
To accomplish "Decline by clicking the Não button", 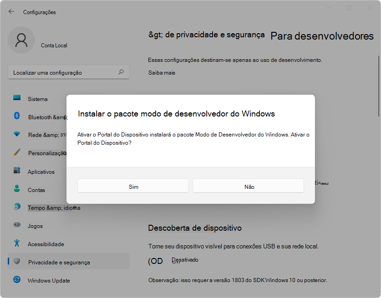I will point(248,186).
